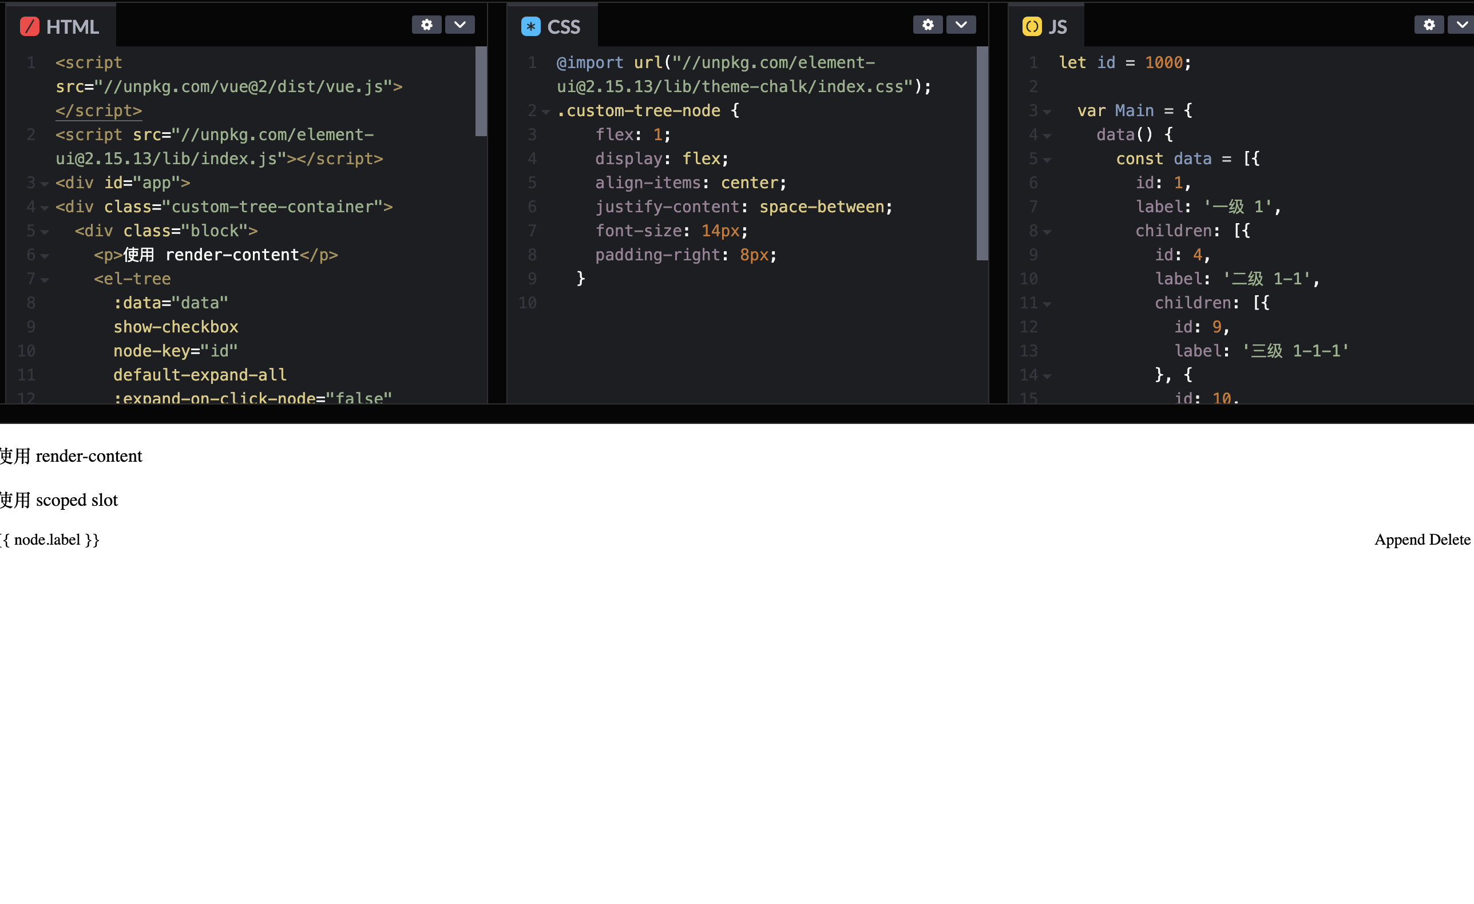The image size is (1474, 904).
Task: Collapse the .custom-tree-node CSS rule
Action: (545, 111)
